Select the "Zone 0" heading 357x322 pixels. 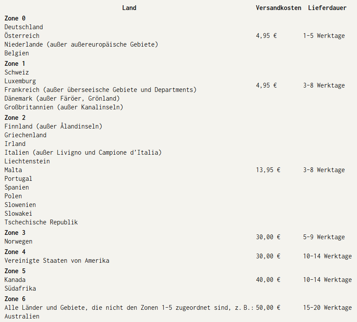click(15, 18)
